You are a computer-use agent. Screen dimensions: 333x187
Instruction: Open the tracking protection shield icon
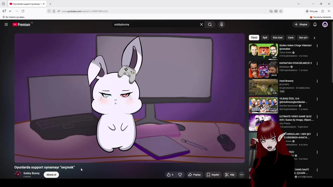click(x=49, y=11)
